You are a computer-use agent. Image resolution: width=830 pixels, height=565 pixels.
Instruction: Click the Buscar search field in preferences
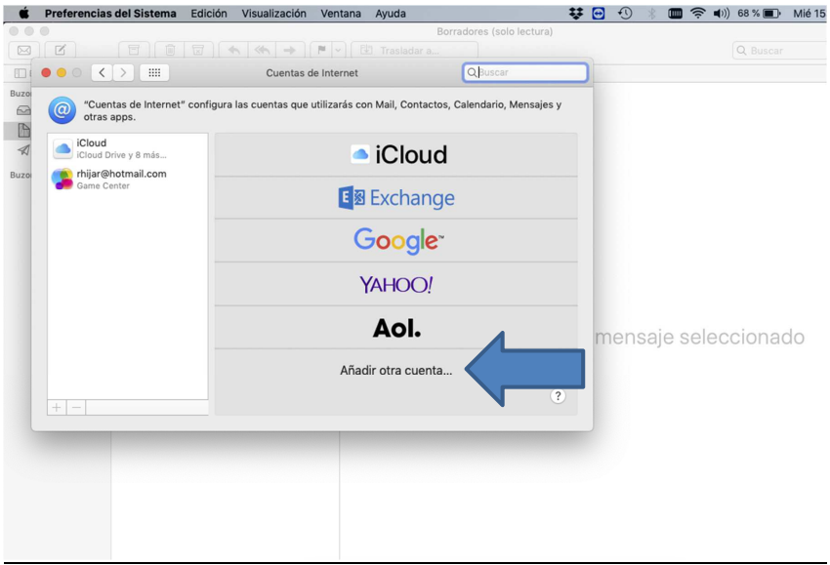coord(527,72)
